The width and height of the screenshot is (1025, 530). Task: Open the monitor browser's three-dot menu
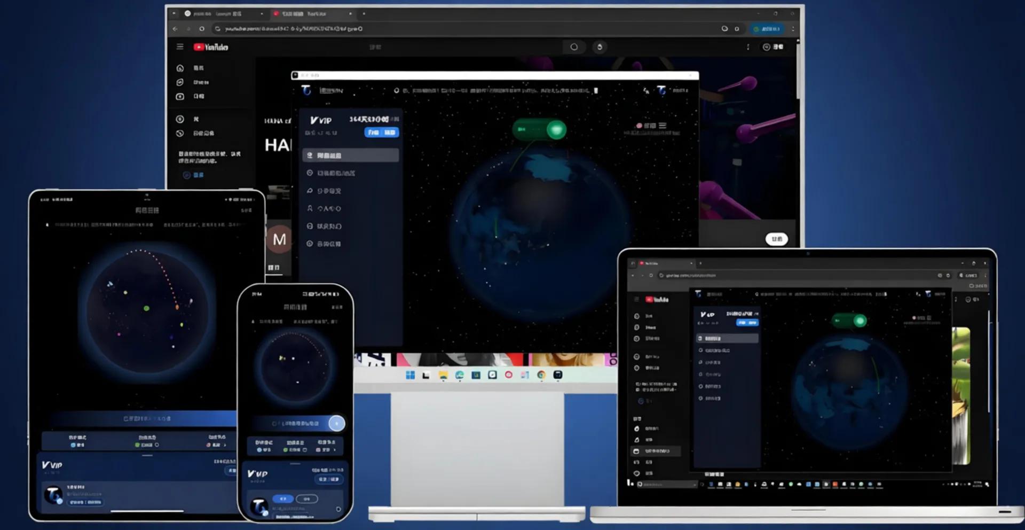click(x=793, y=29)
